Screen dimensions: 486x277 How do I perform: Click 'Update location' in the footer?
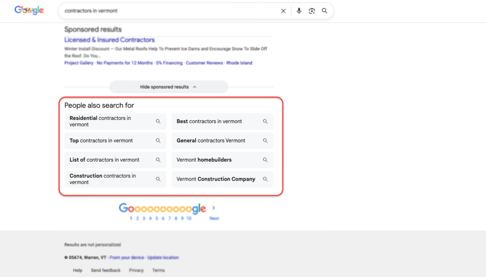(x=163, y=257)
